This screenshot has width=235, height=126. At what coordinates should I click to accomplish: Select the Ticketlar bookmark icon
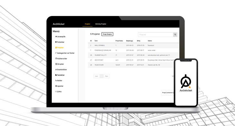[x=56, y=42]
